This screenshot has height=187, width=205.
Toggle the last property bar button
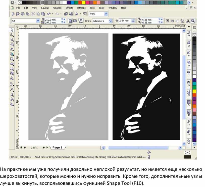pyautogui.click(x=193, y=21)
